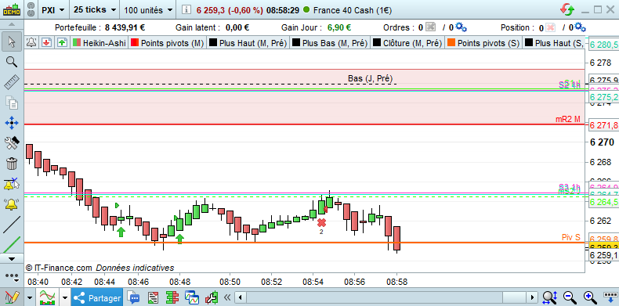Viewport: 619px width, 306px height.
Task: Click the green-red Heikin-Ashi color square
Action: [x=78, y=43]
